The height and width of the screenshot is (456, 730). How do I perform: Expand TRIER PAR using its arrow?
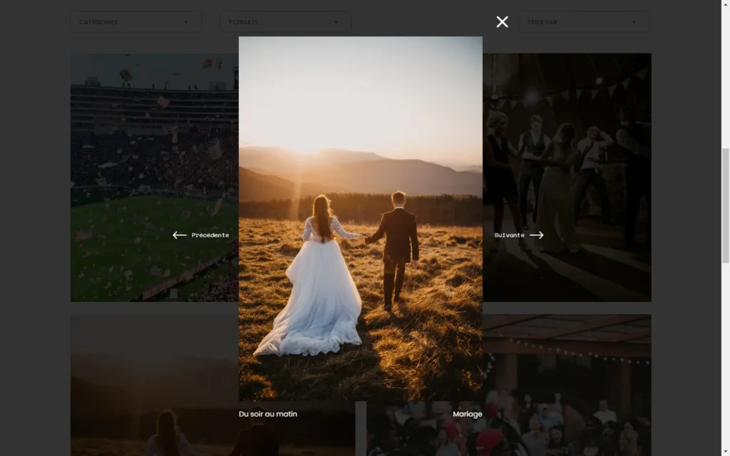pos(634,22)
